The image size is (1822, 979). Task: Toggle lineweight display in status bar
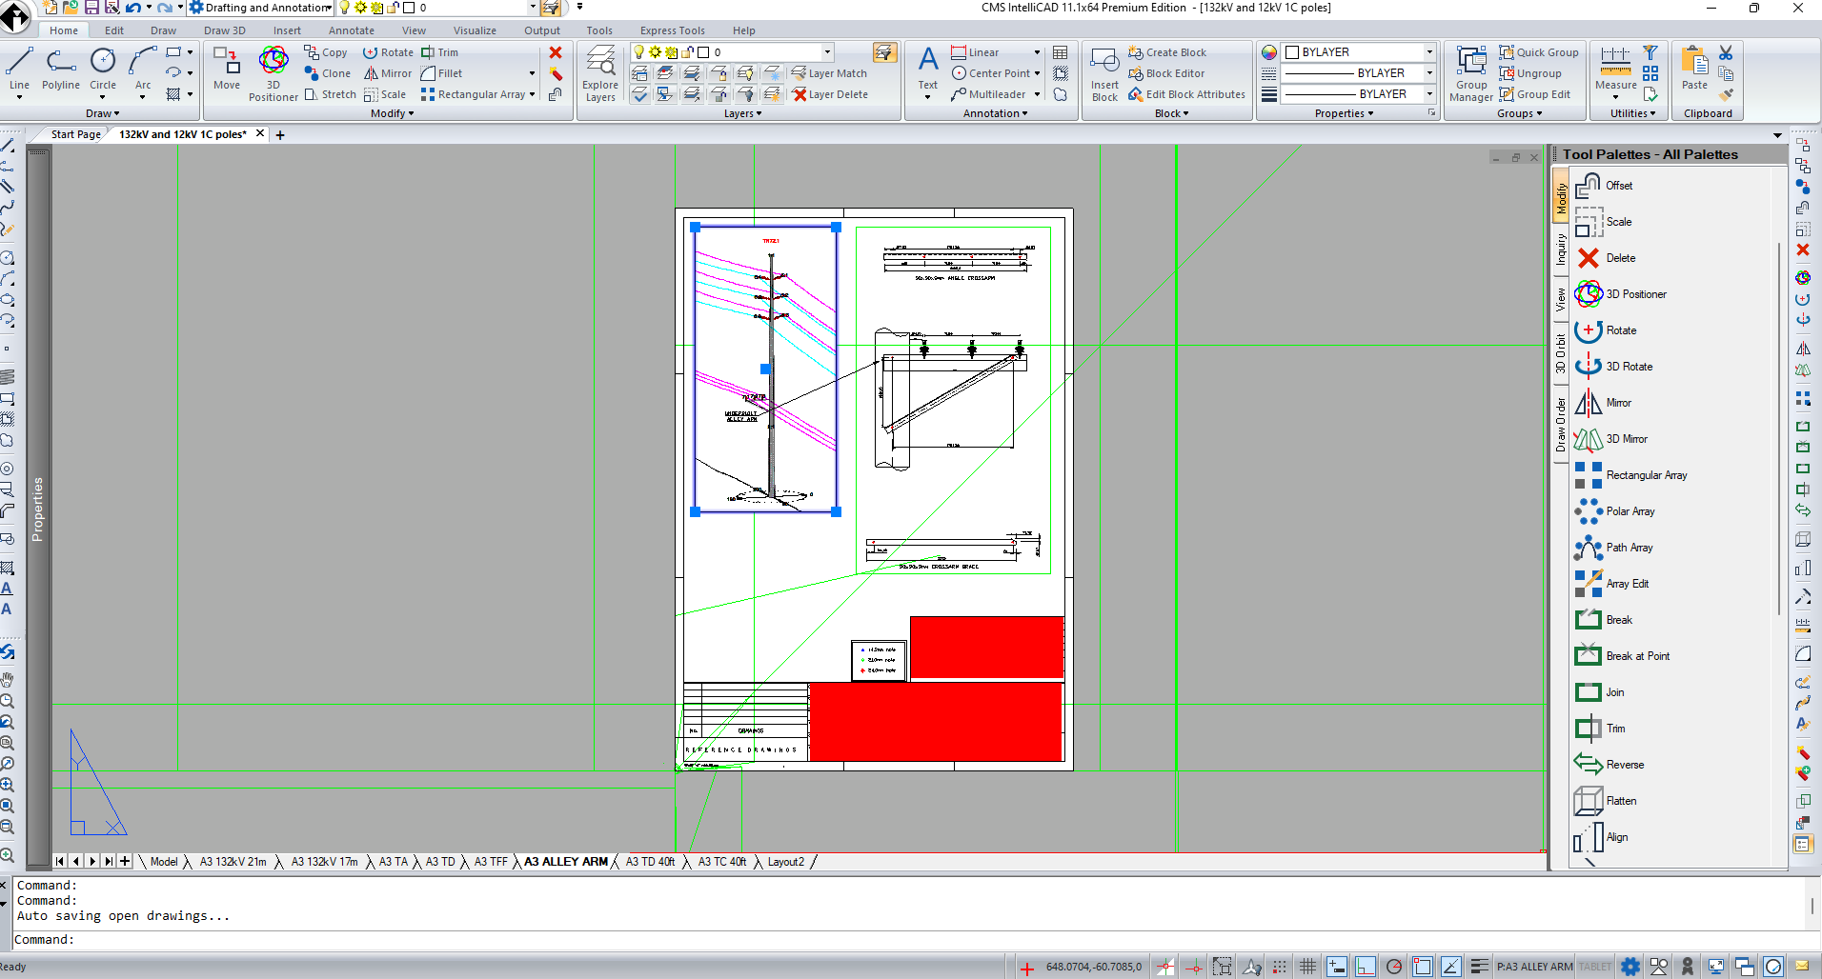tap(1480, 967)
